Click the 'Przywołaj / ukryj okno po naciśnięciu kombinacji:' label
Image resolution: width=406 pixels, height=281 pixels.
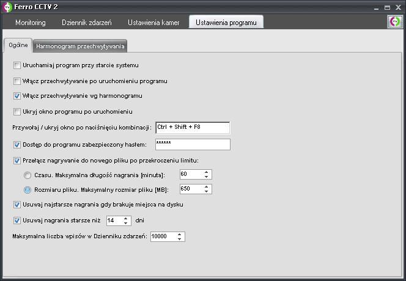pos(82,128)
